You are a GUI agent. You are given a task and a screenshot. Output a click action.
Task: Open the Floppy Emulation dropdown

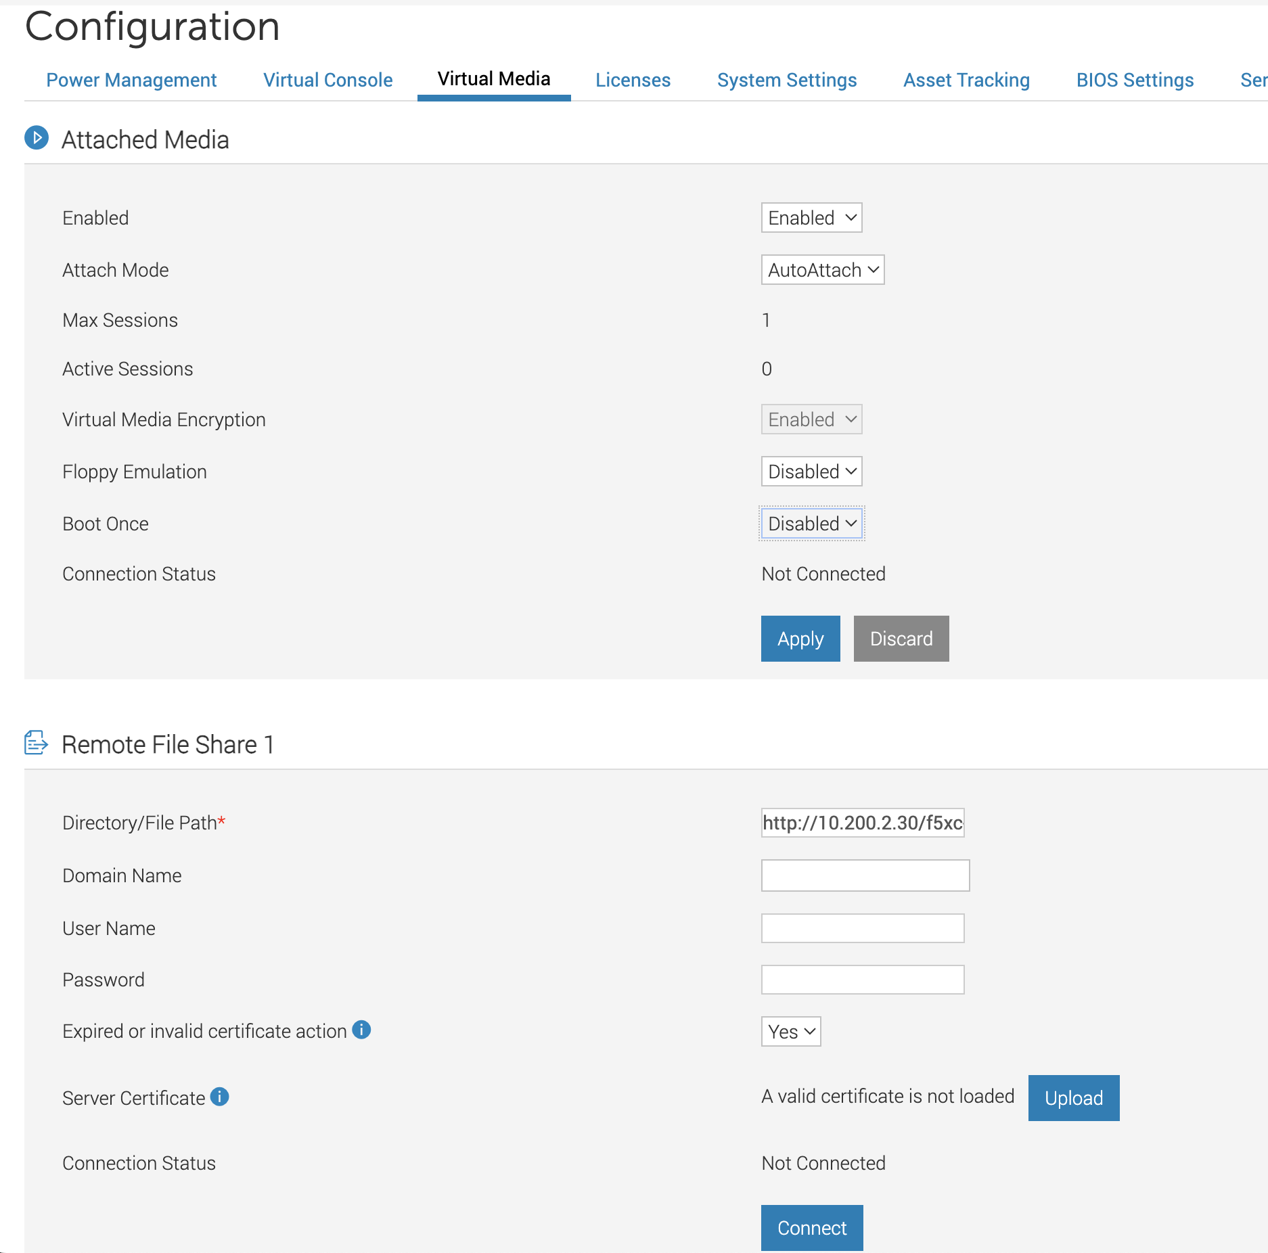[811, 472]
